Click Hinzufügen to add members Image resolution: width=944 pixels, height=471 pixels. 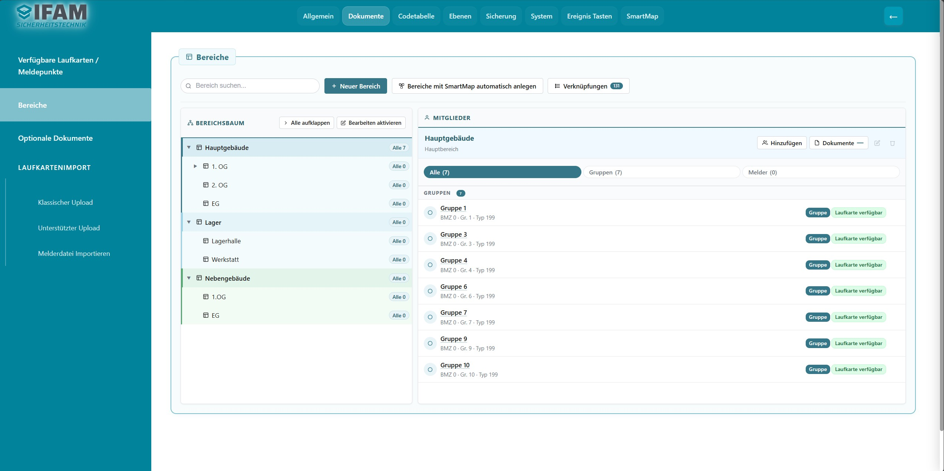tap(782, 143)
